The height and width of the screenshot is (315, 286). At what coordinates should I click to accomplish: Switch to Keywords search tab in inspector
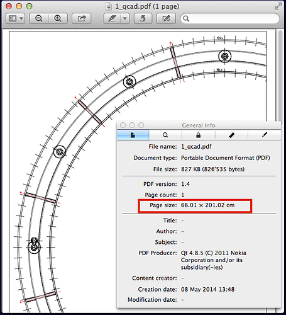(165, 135)
